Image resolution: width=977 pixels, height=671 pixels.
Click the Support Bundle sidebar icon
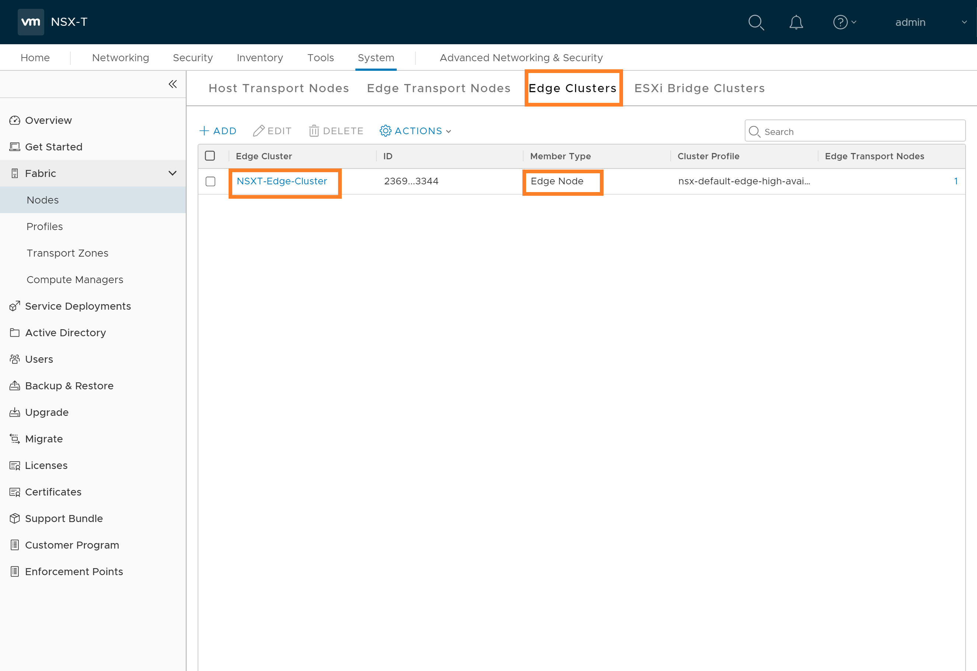click(x=15, y=518)
